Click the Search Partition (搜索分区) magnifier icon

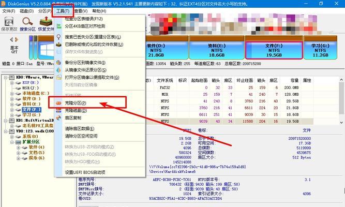tap(27, 22)
